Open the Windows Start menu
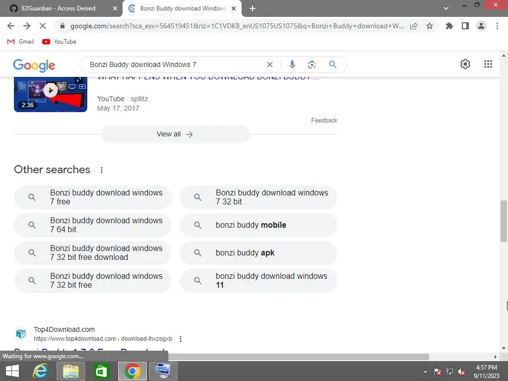 12,371
